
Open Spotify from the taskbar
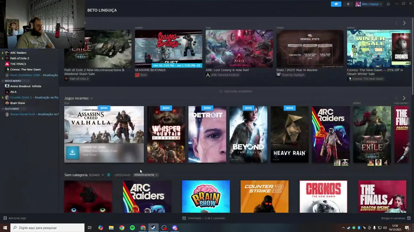point(132,228)
